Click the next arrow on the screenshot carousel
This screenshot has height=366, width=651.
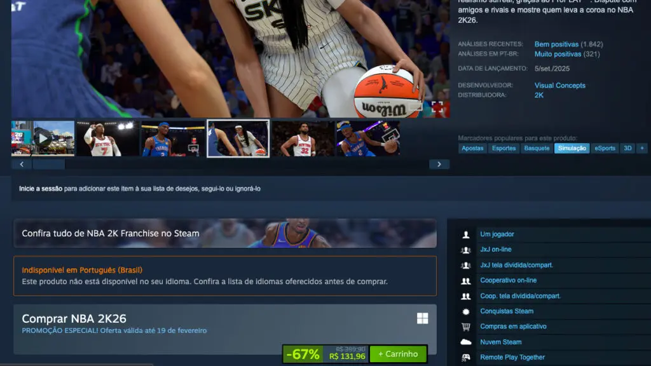click(x=439, y=163)
